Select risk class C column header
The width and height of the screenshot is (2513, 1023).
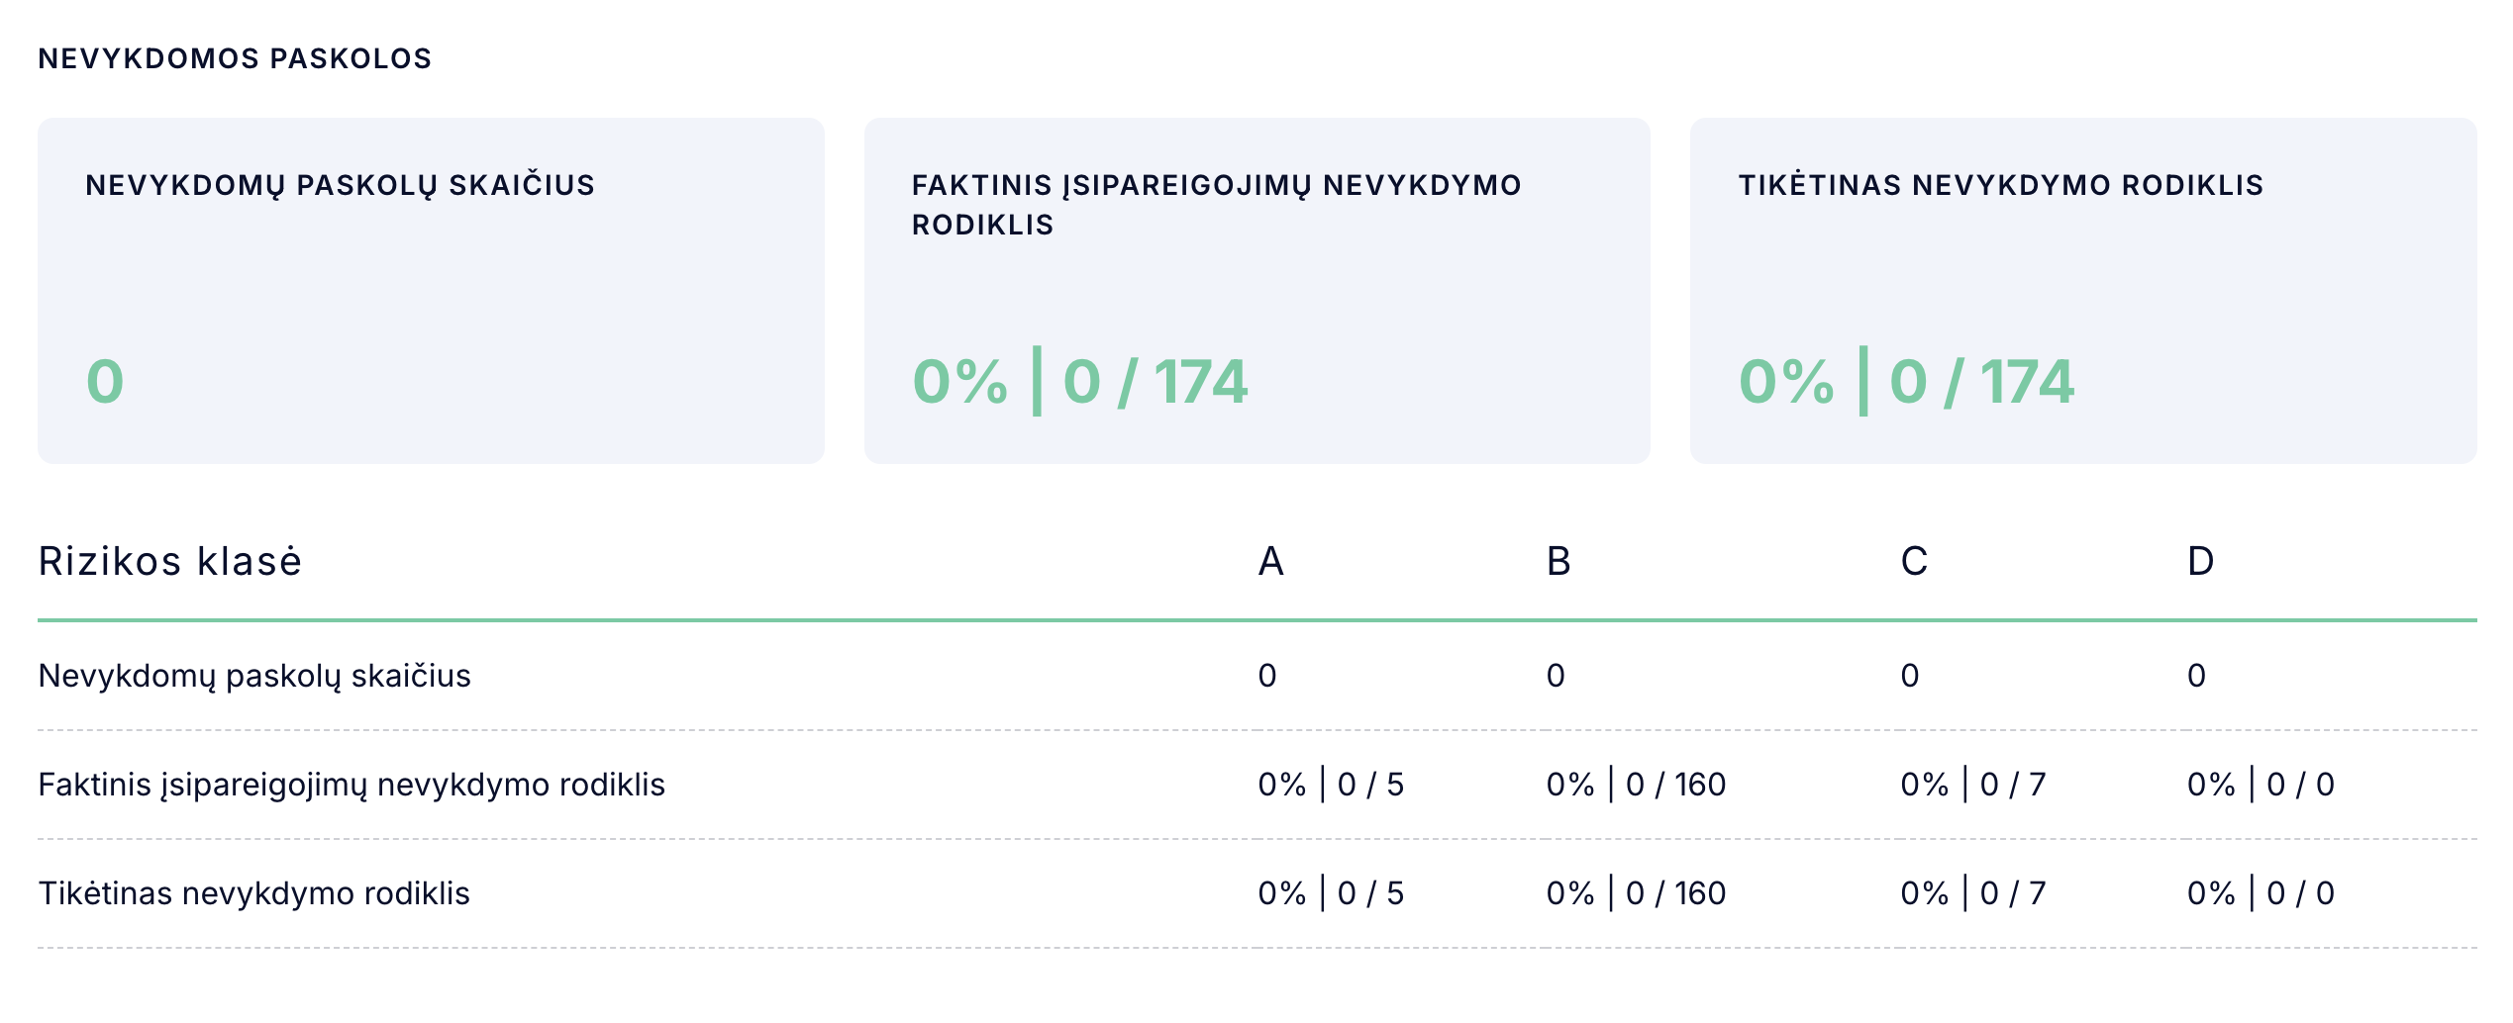point(1914,562)
